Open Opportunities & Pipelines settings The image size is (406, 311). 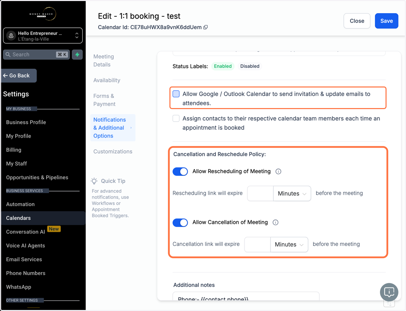point(37,178)
